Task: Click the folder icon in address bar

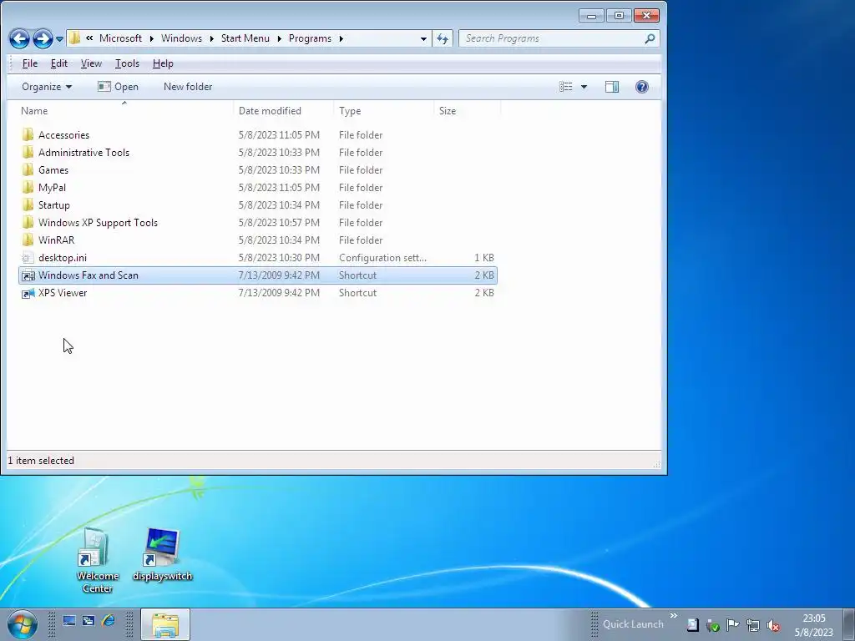Action: (74, 38)
